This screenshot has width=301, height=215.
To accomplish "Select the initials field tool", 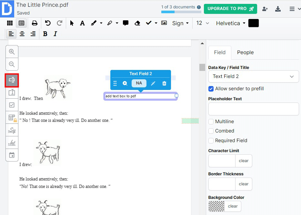I will tap(12, 143).
